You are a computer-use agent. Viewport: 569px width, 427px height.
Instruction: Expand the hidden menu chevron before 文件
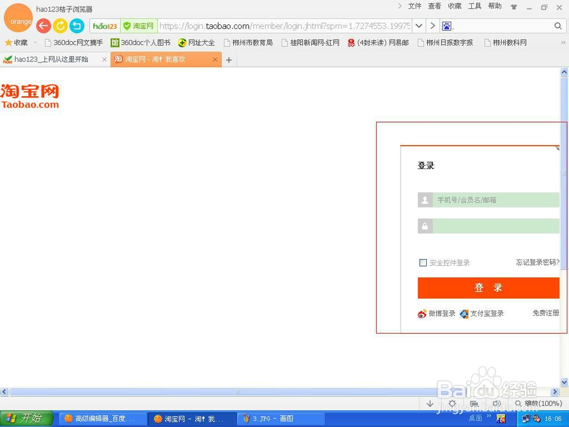399,6
